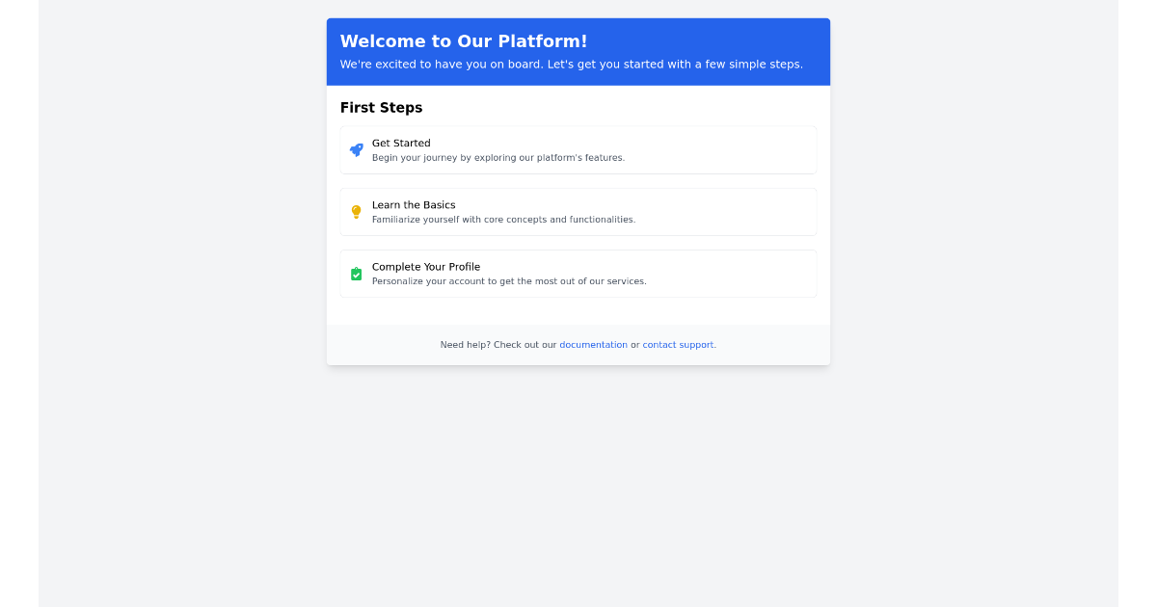This screenshot has width=1157, height=607.
Task: Click the Welcome to Our Platform banner
Action: [x=578, y=51]
